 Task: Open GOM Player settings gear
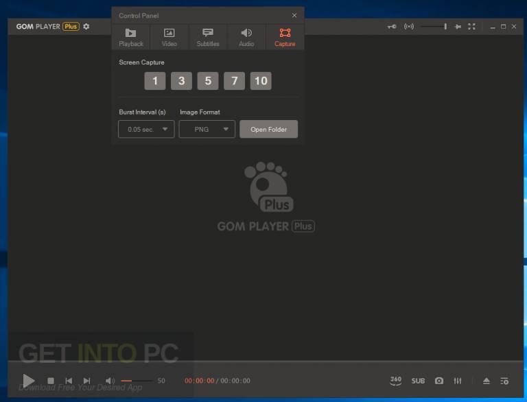pos(86,26)
